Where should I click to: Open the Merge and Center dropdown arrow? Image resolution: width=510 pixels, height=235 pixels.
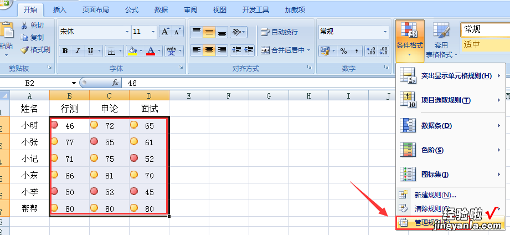click(308, 50)
